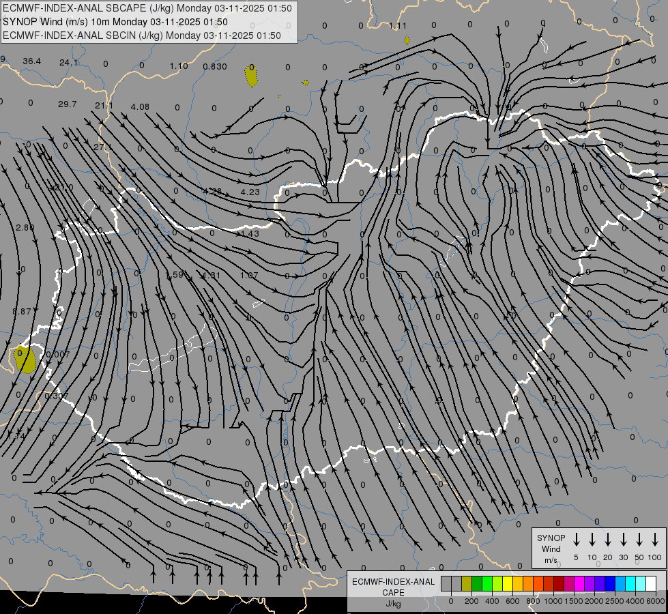Click the SYNOP Wind 10m title line
The width and height of the screenshot is (668, 614).
pyautogui.click(x=115, y=22)
